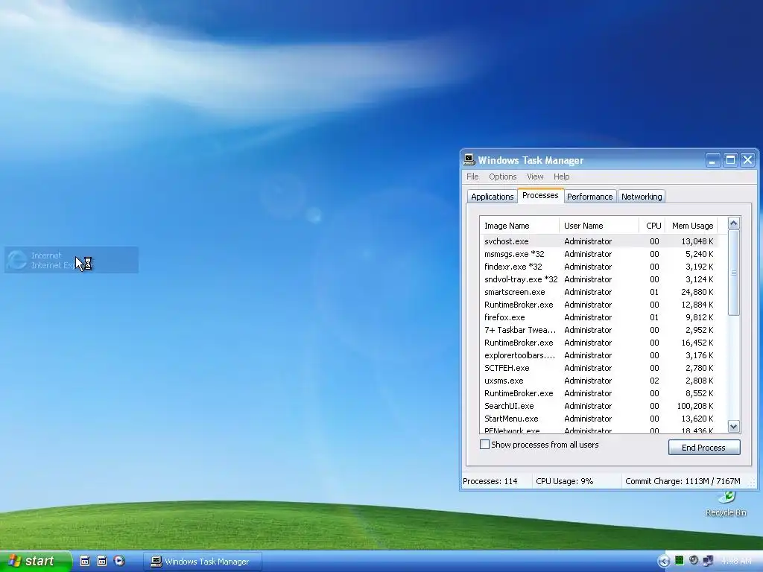This screenshot has height=572, width=763.
Task: Open the Options menu
Action: point(503,177)
